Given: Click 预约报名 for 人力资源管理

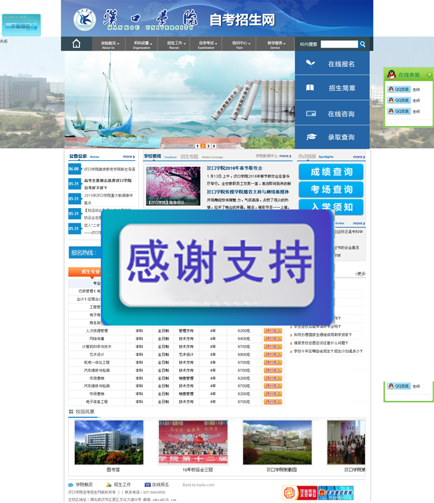Looking at the screenshot, I should pos(272,330).
